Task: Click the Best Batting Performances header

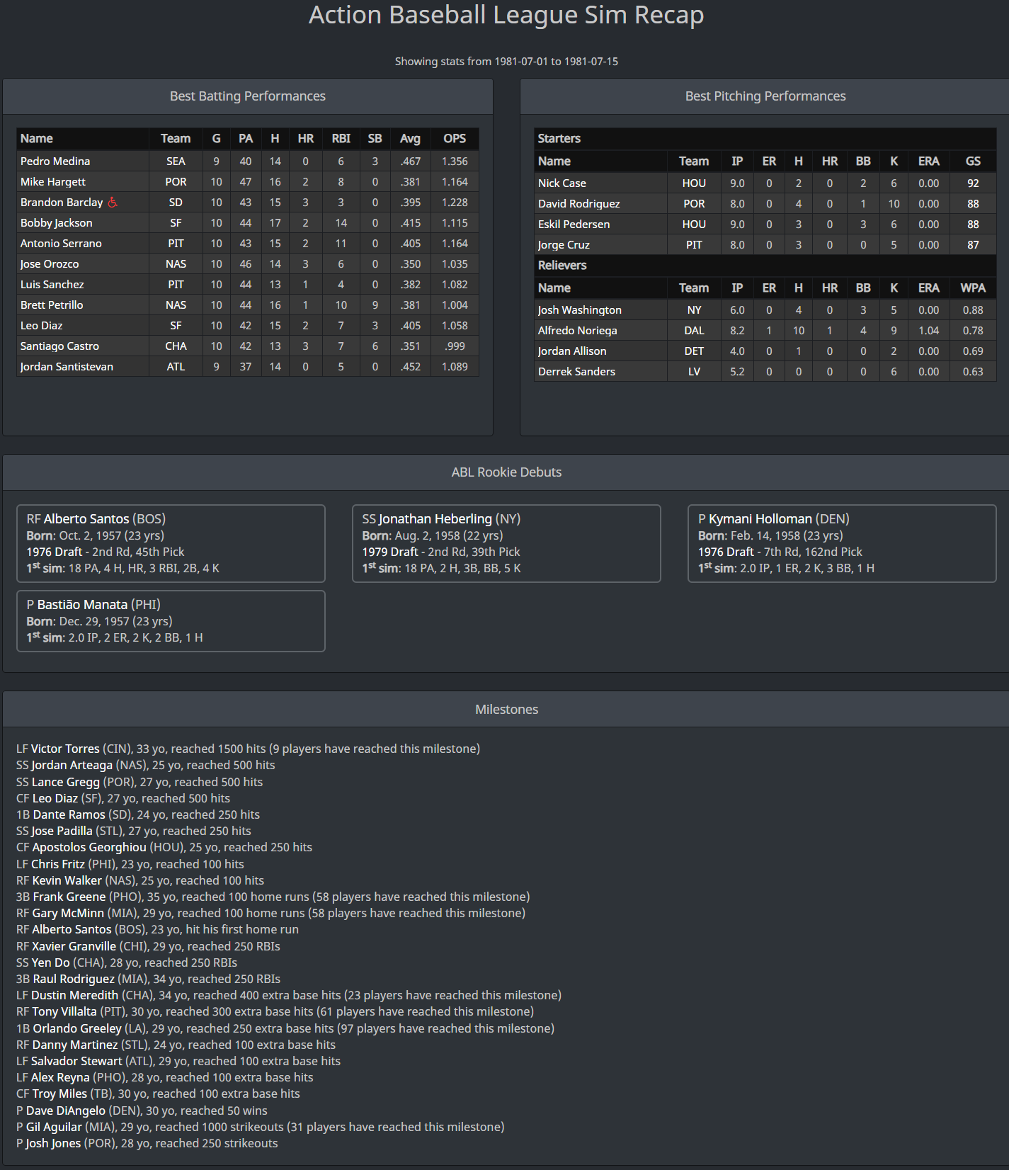Action: coord(247,96)
